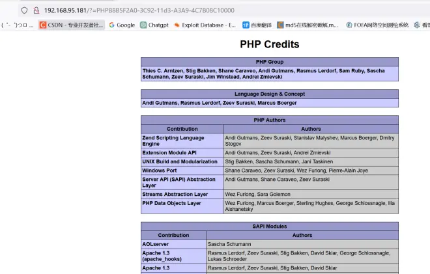Click the Language Design & Concept header

coord(269,94)
